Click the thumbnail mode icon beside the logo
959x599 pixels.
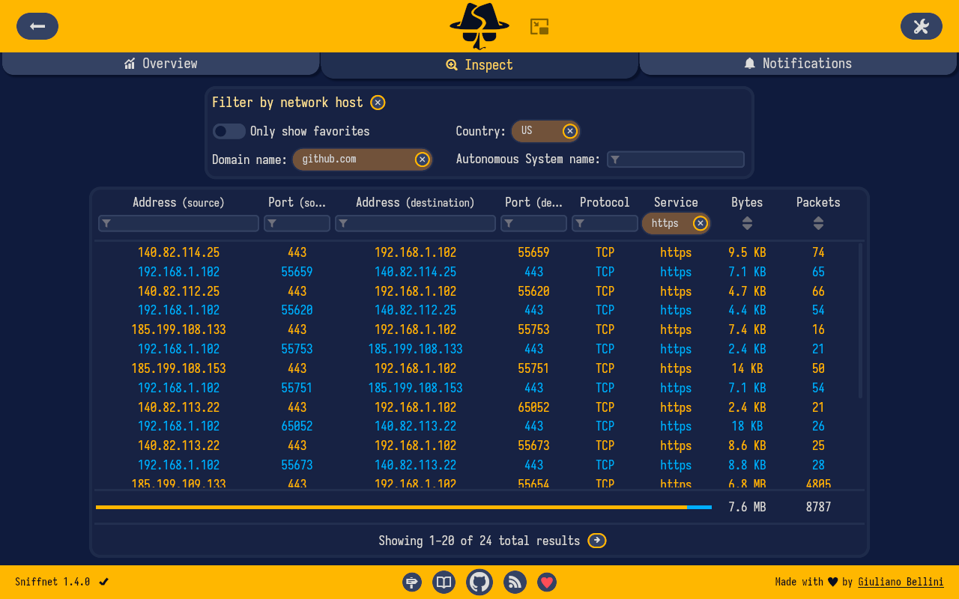click(539, 25)
